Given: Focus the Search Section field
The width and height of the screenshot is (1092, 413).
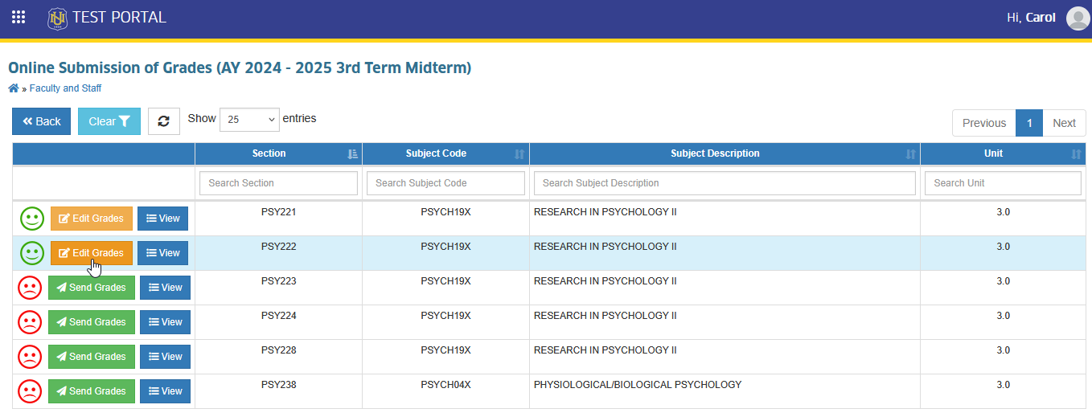Looking at the screenshot, I should (278, 183).
